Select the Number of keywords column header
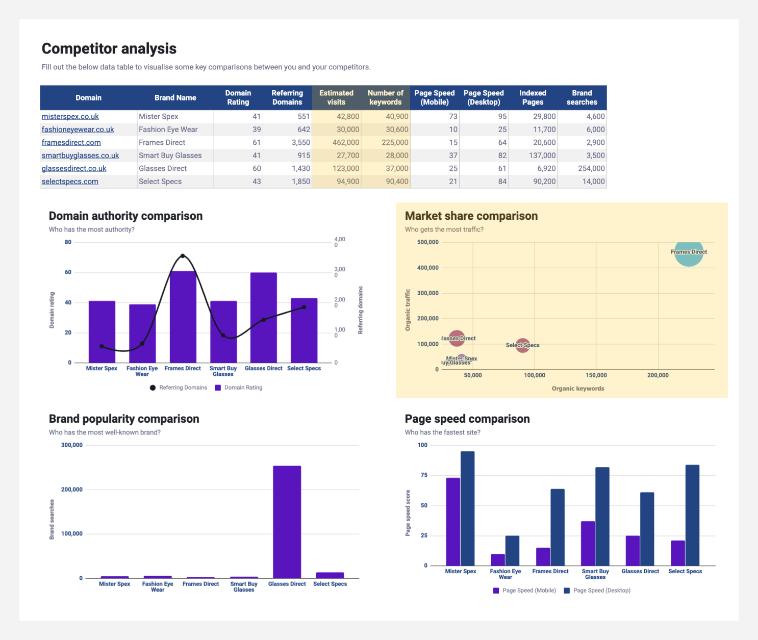This screenshot has height=640, width=758. click(x=386, y=97)
